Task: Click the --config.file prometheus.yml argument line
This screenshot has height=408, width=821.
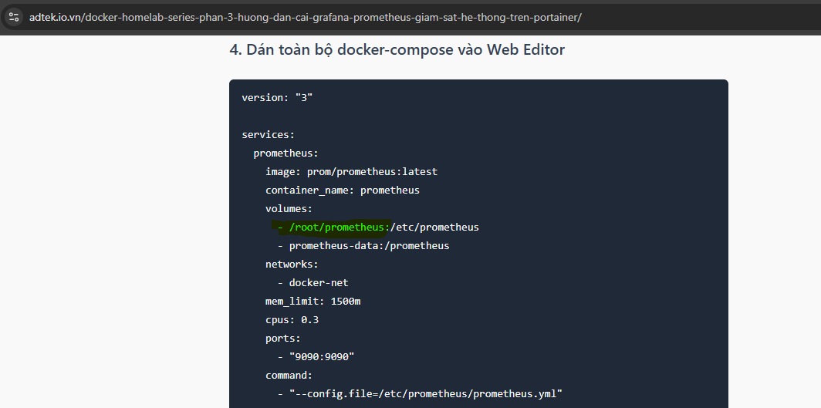Action: [x=425, y=393]
